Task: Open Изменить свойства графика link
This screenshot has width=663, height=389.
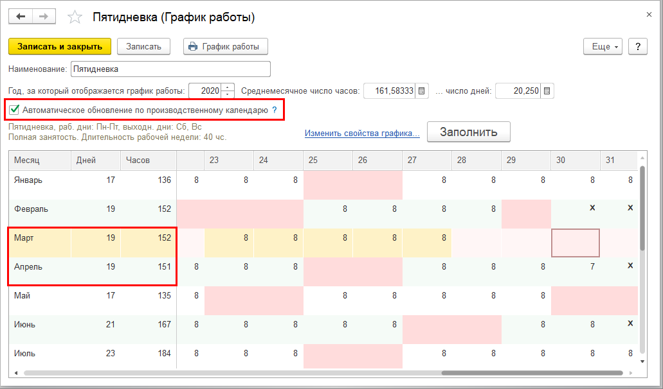Action: point(362,134)
